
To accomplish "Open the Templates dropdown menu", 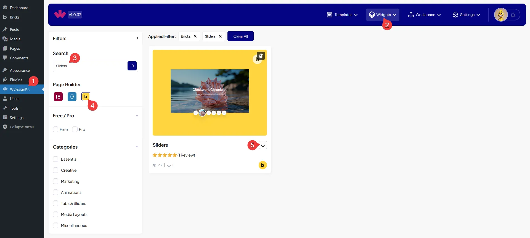I will [x=342, y=15].
